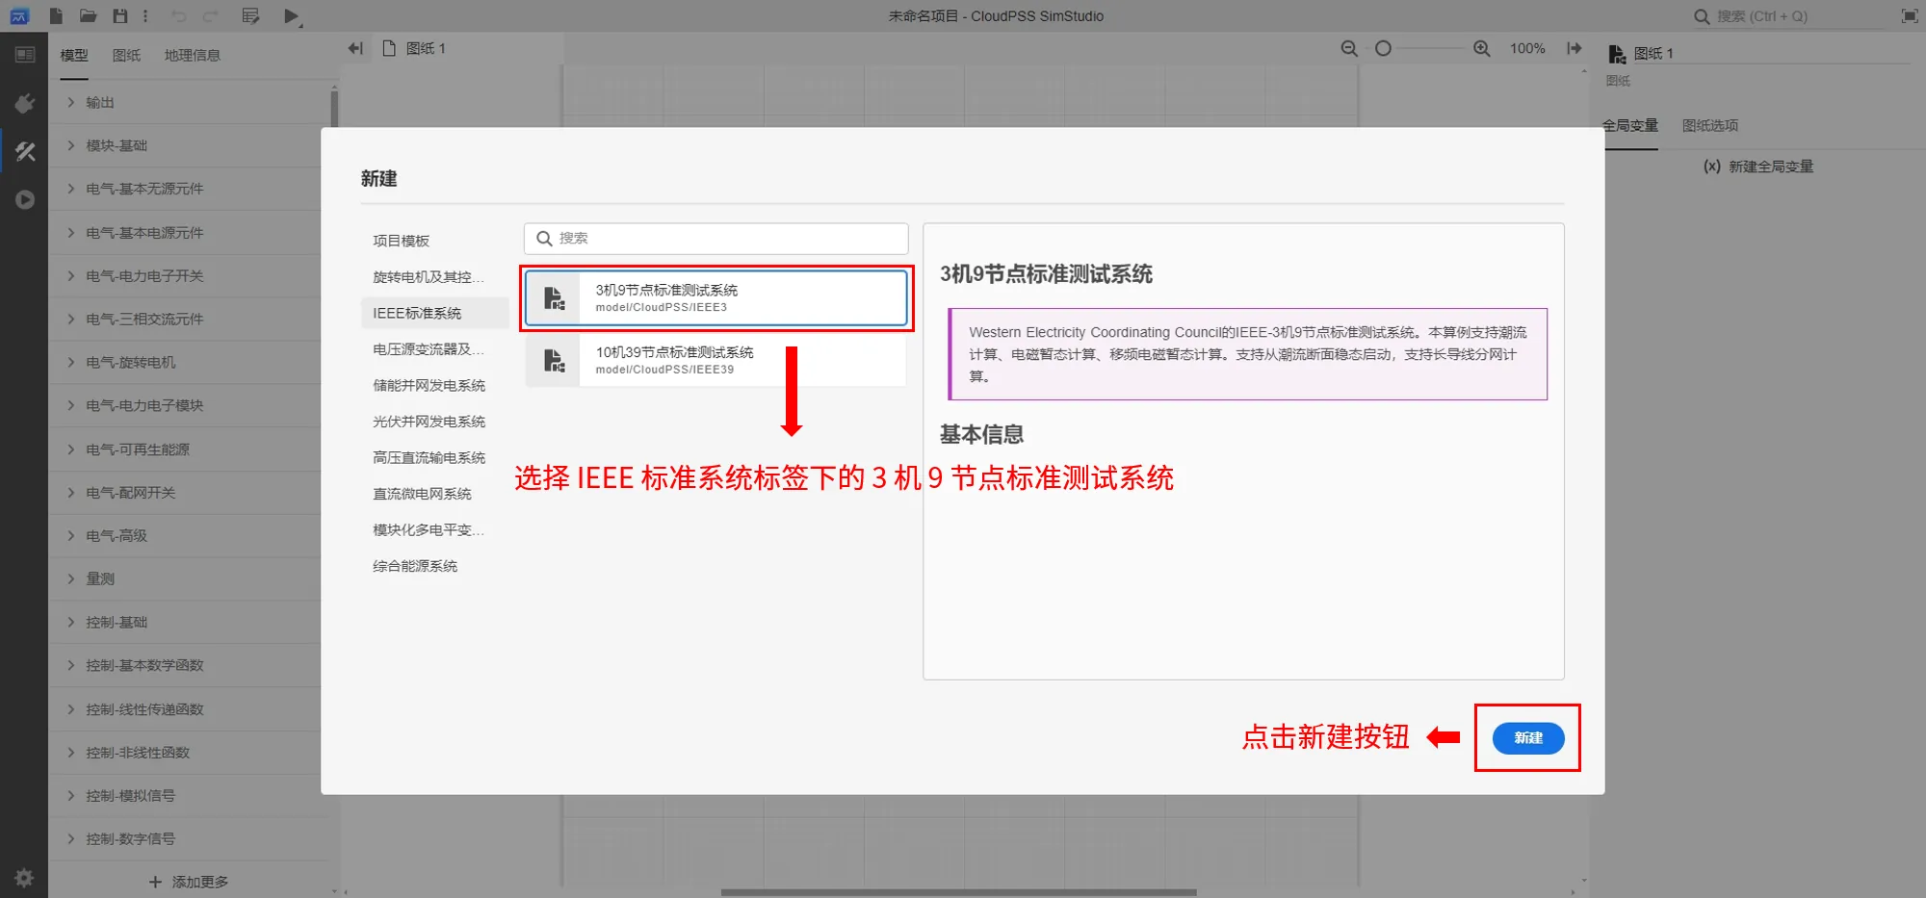Click the save disk icon
The image size is (1926, 898).
[x=120, y=15]
